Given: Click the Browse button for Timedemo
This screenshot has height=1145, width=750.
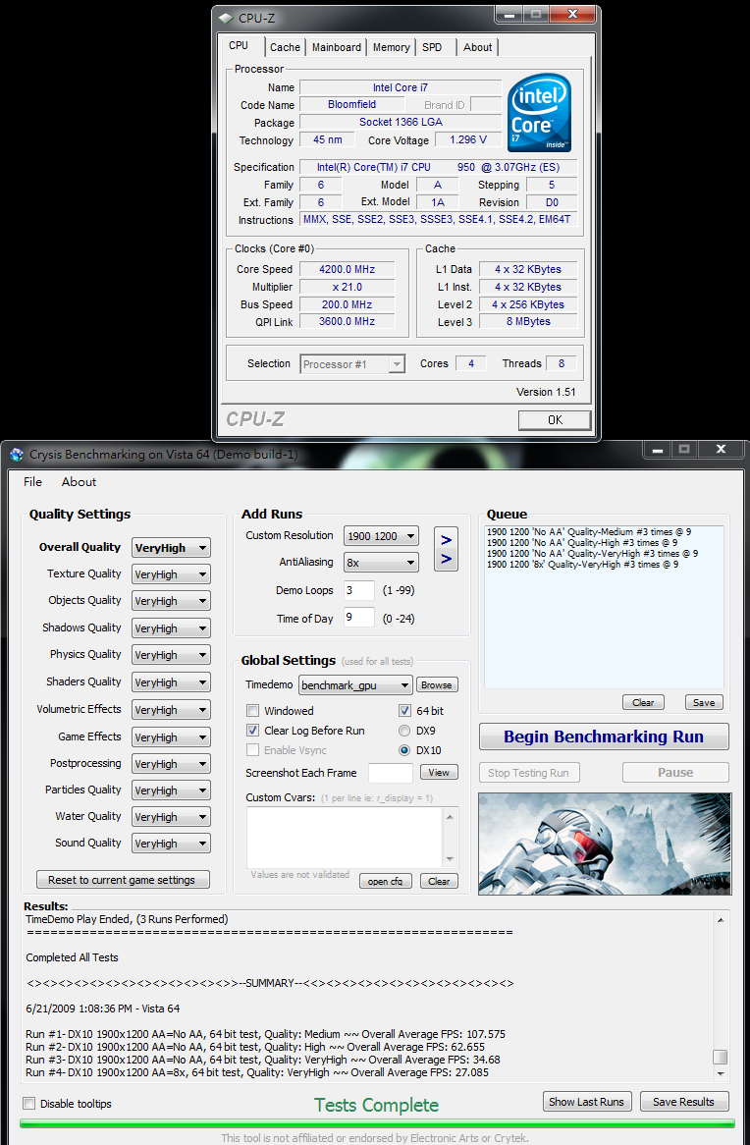Looking at the screenshot, I should [437, 685].
